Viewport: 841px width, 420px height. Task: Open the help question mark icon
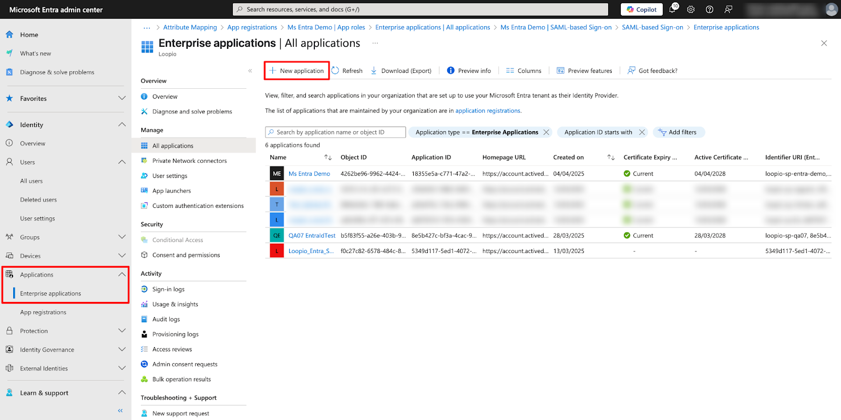pos(710,9)
